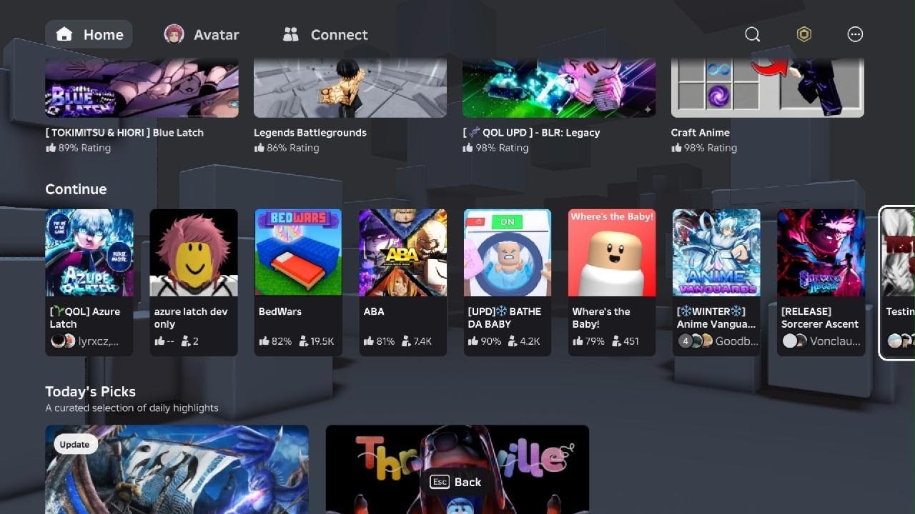
Task: Click the Update badge on featured pick
Action: (74, 444)
